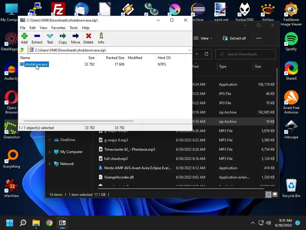Open ShareX desktop shortcut
Screen dimensions: 306x230
[291, 71]
